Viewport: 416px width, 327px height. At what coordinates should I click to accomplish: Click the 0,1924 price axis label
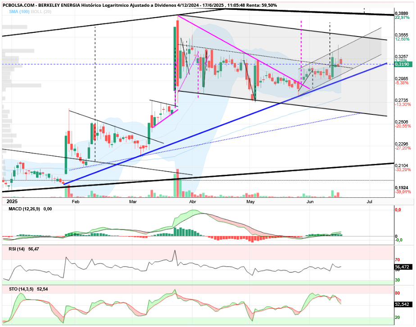click(x=402, y=188)
